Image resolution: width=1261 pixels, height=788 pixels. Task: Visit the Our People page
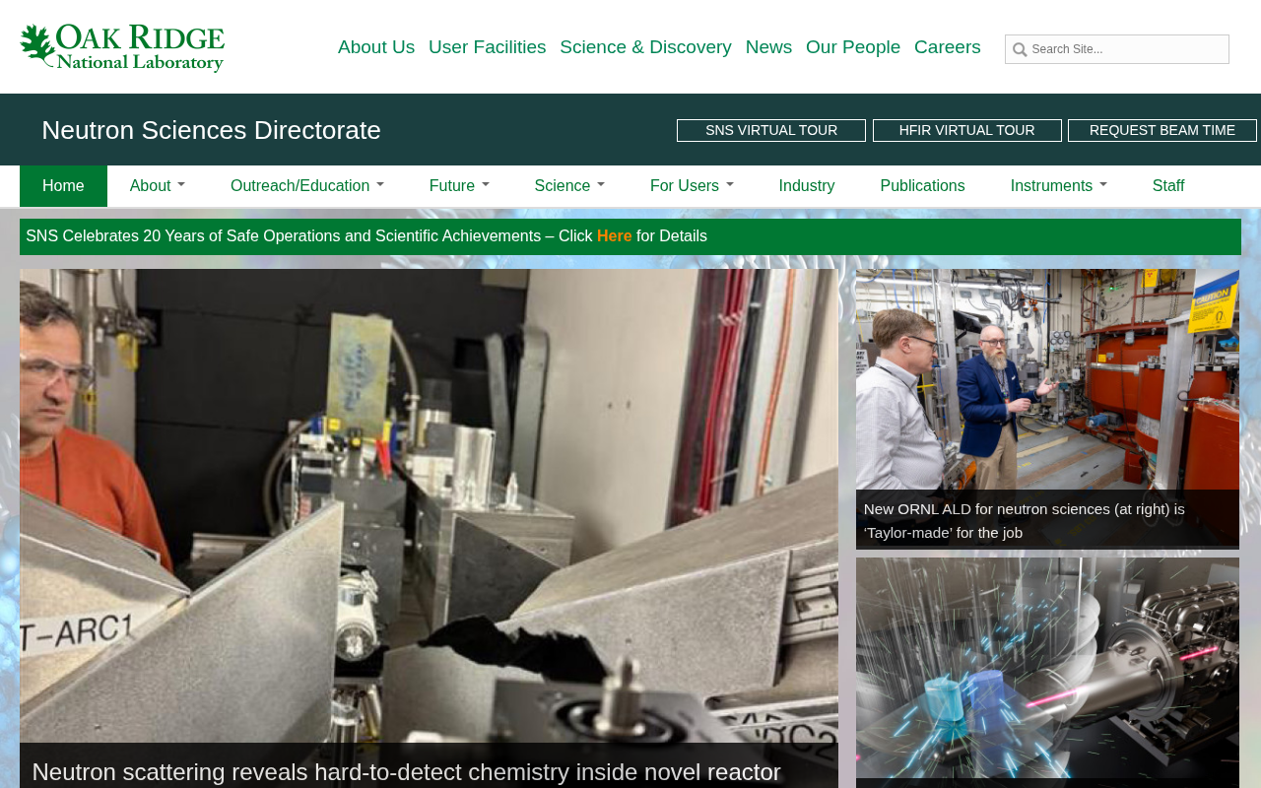(853, 47)
